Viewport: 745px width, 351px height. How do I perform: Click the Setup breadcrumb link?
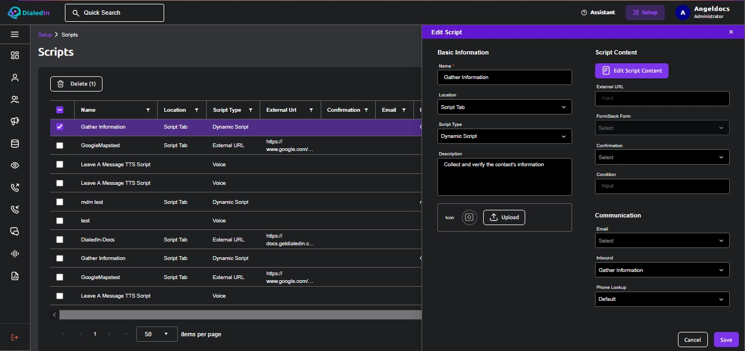(x=45, y=35)
